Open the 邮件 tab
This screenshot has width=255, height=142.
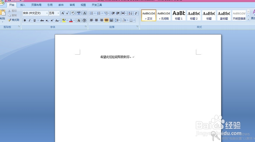(x=61, y=5)
